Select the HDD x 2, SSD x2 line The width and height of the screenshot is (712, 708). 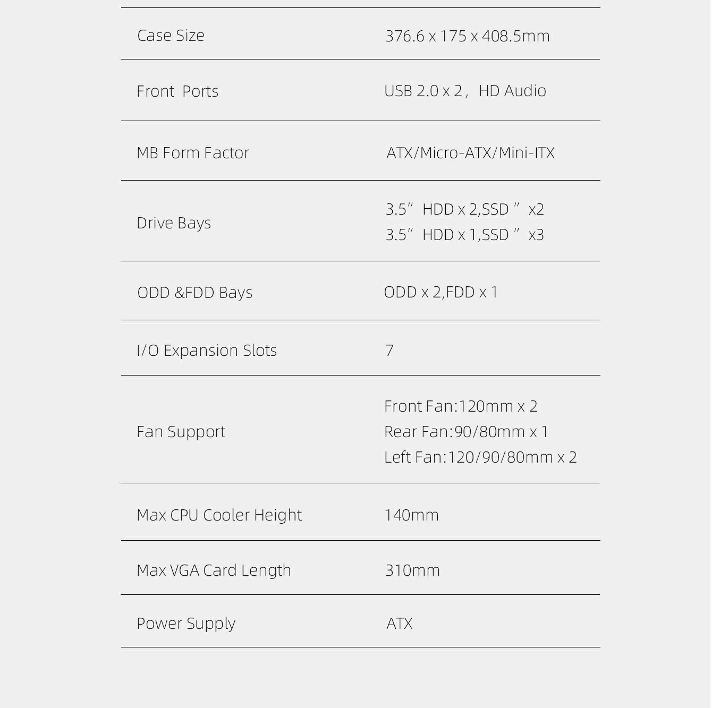coord(465,209)
